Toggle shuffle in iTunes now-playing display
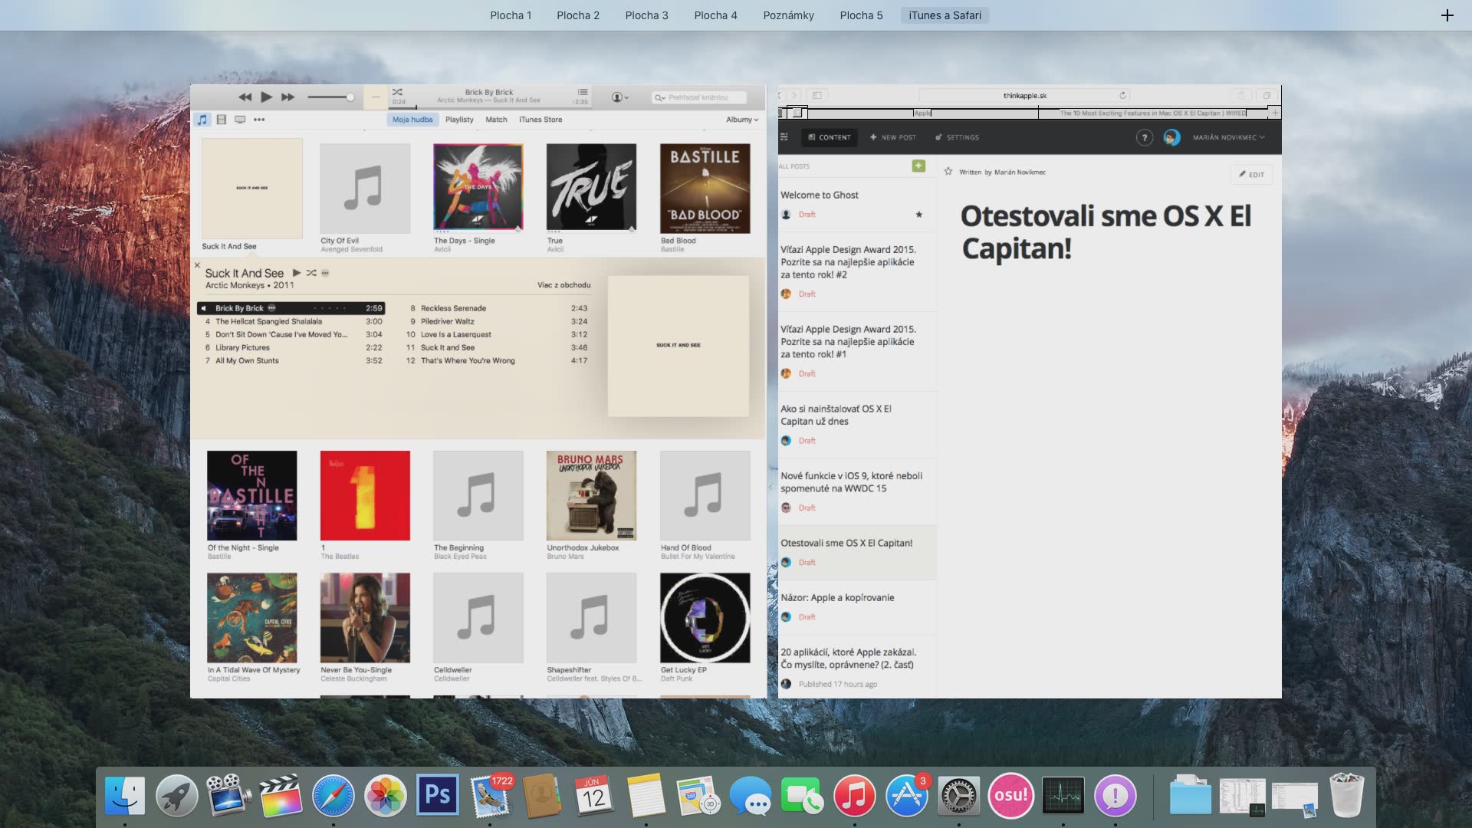Viewport: 1472px width, 828px height. [x=397, y=92]
